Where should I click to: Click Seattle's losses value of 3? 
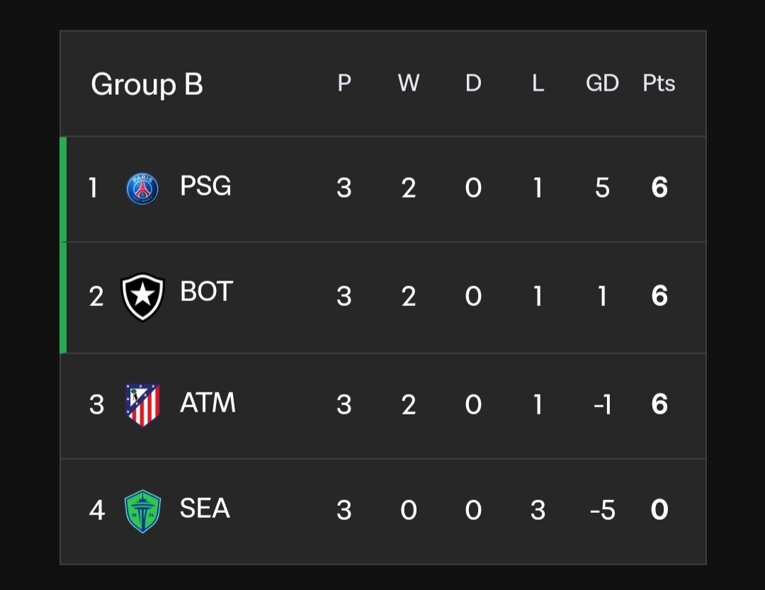tap(538, 510)
